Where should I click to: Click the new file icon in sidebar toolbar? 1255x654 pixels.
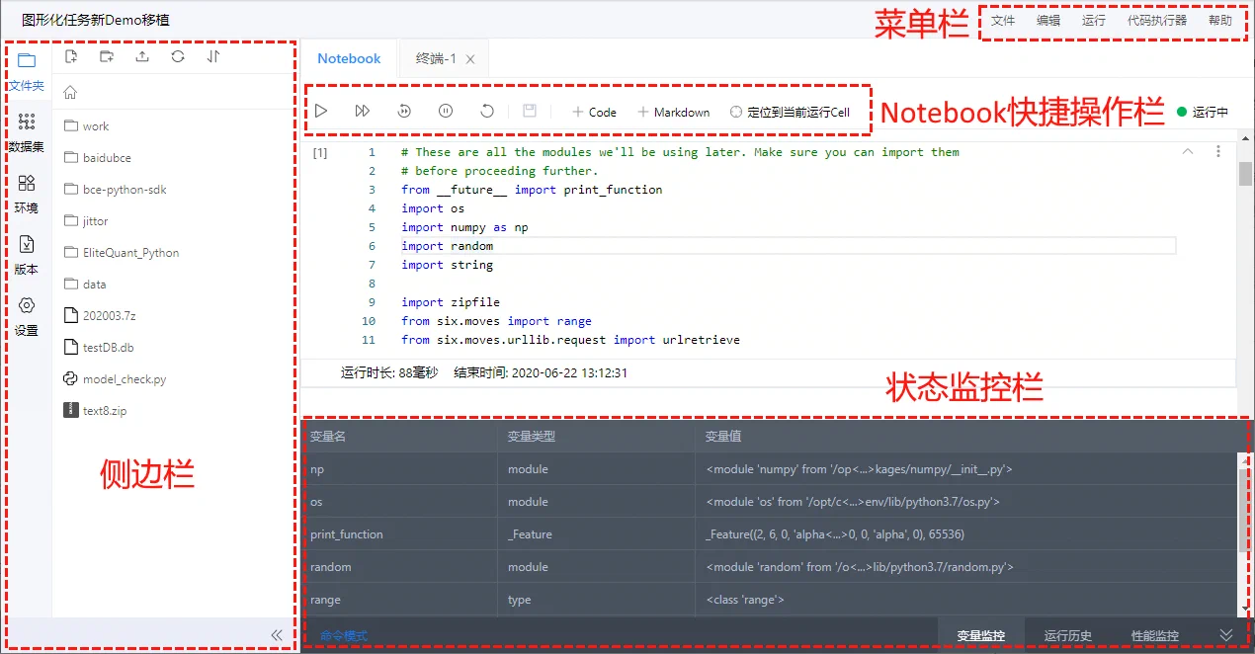[71, 56]
